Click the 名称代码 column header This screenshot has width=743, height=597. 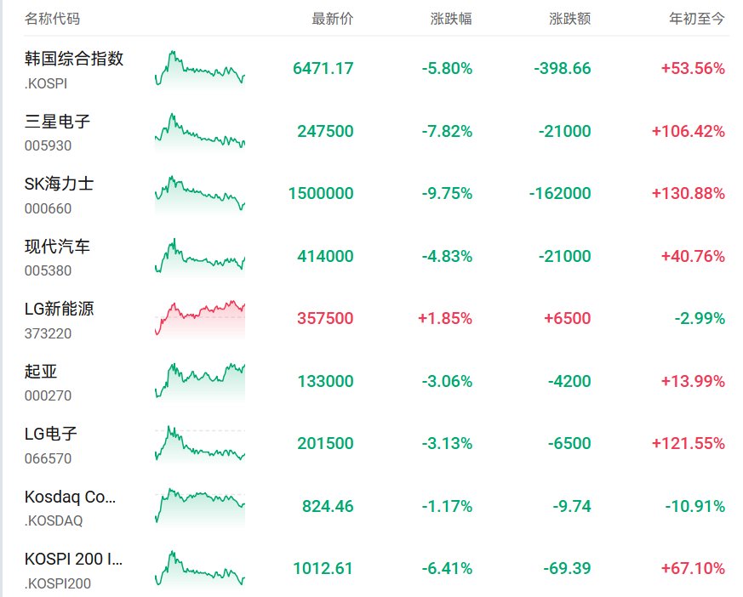(x=52, y=19)
